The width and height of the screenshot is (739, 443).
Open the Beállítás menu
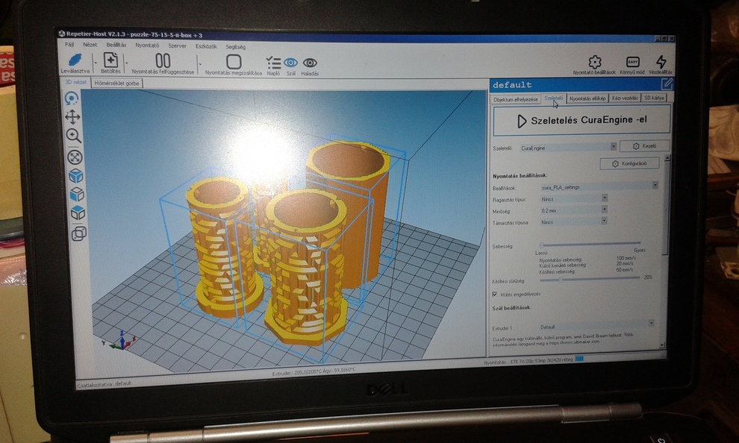coord(116,45)
